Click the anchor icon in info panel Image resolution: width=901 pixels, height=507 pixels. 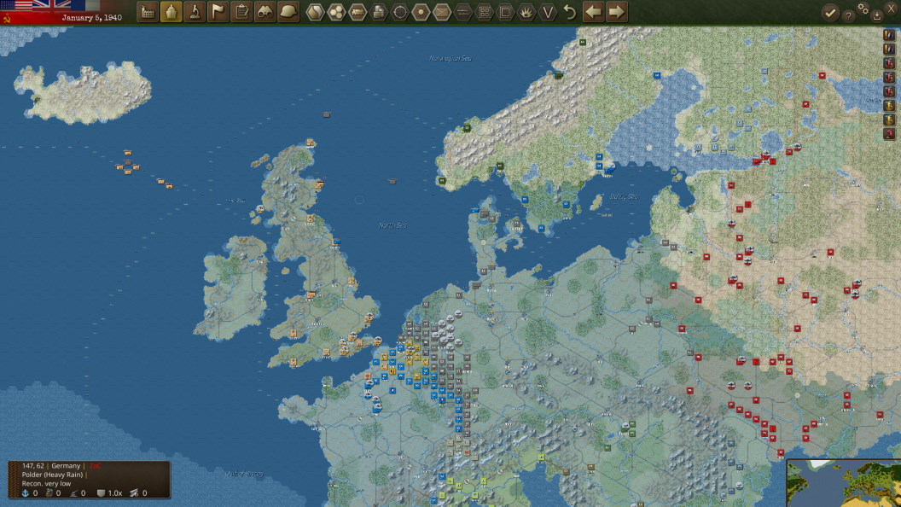(26, 492)
